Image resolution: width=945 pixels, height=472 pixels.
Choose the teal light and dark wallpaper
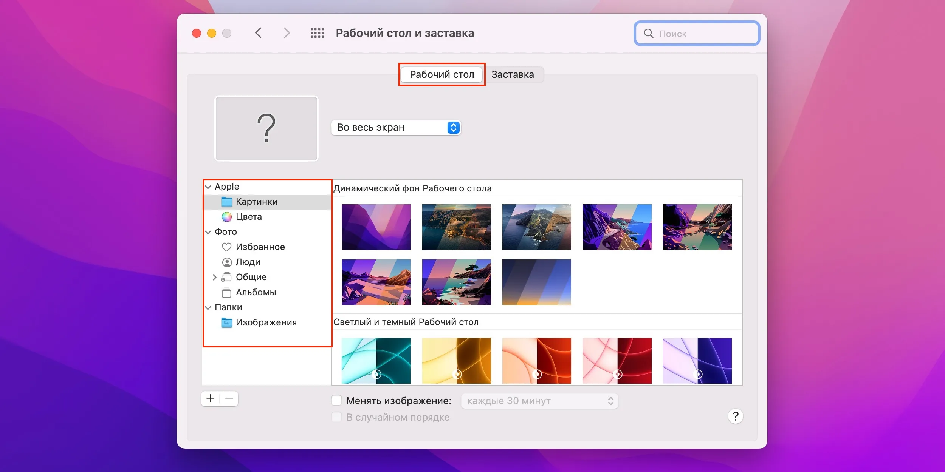point(376,361)
